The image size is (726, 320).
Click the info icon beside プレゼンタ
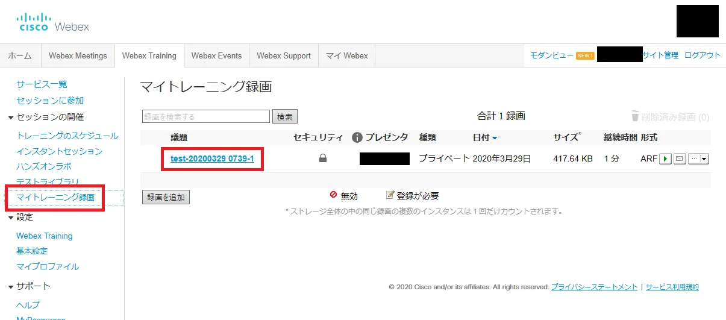tap(357, 137)
